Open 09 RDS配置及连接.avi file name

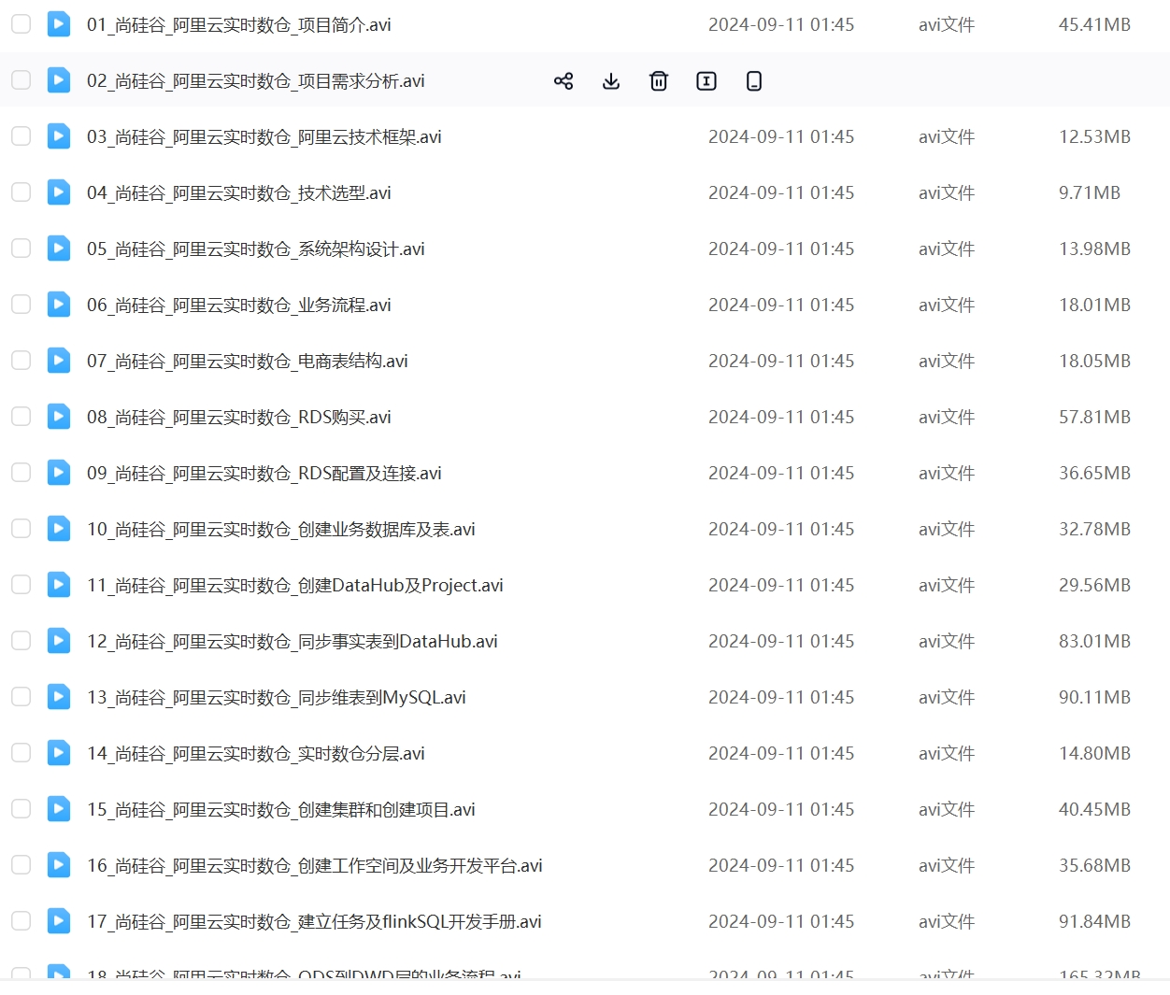264,474
